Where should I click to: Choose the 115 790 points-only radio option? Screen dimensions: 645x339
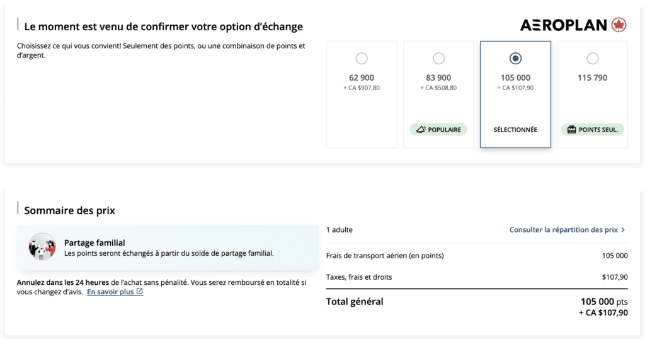592,59
